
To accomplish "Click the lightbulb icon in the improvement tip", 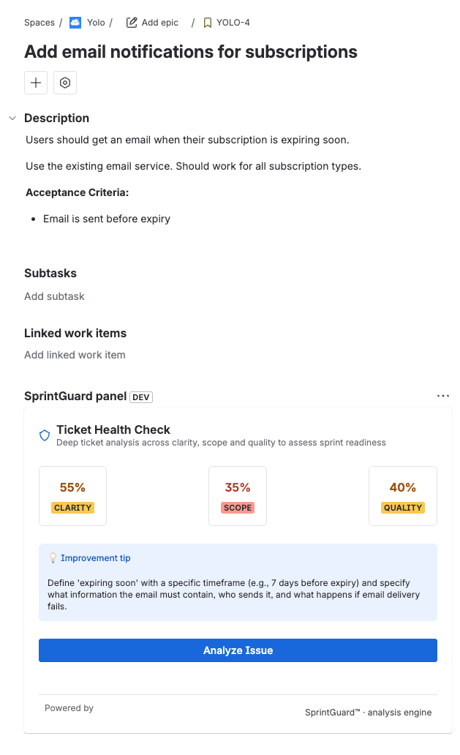I will click(53, 557).
